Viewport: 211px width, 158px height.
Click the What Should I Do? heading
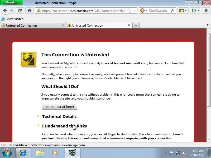(60, 86)
